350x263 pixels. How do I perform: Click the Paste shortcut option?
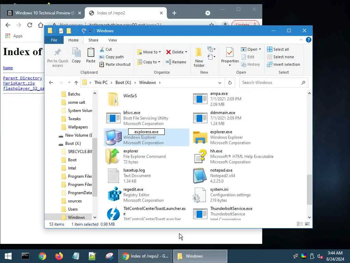pos(115,64)
